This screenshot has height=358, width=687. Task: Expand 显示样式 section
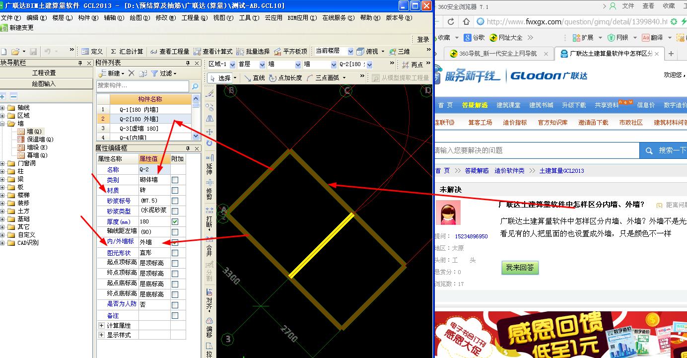pyautogui.click(x=102, y=335)
